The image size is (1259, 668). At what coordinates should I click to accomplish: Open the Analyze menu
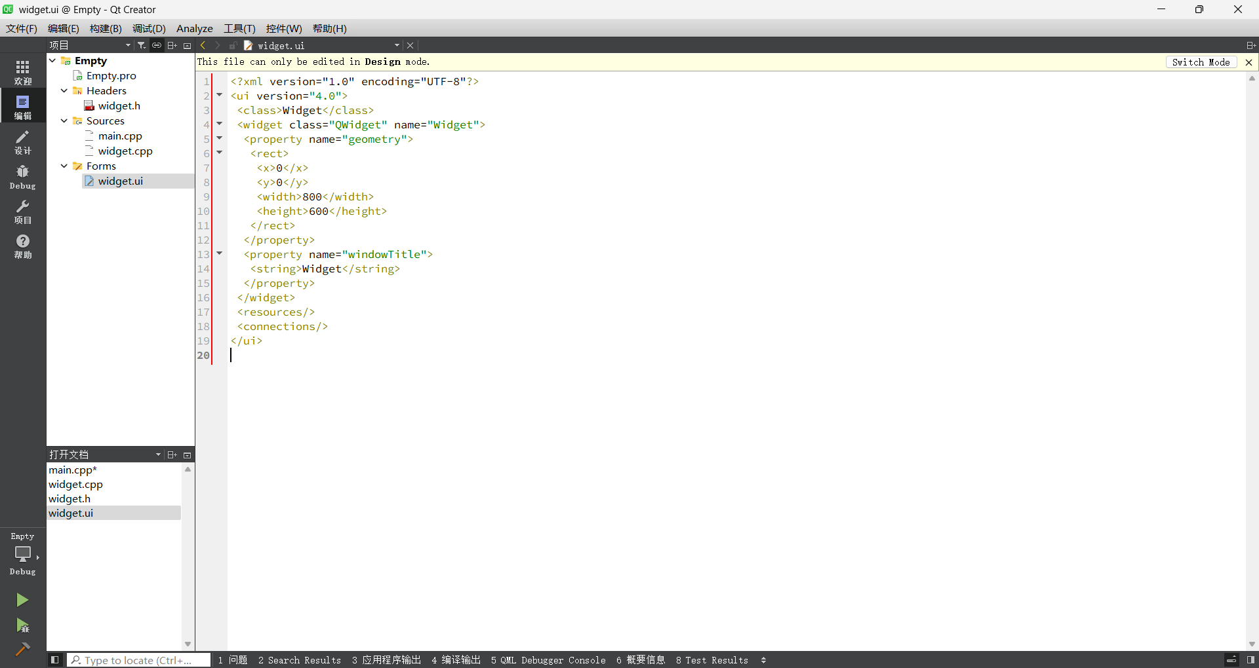[195, 28]
